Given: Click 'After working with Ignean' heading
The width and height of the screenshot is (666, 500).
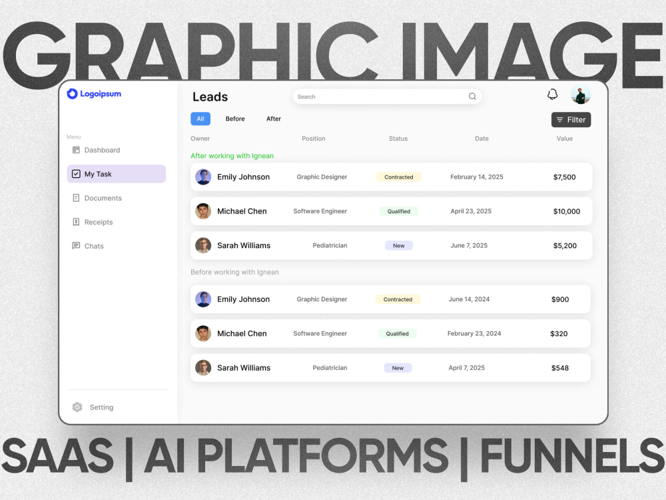Looking at the screenshot, I should pos(232,156).
